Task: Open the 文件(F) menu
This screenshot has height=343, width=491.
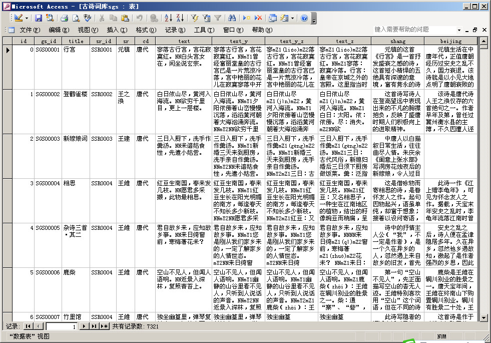Action: pyautogui.click(x=30, y=30)
